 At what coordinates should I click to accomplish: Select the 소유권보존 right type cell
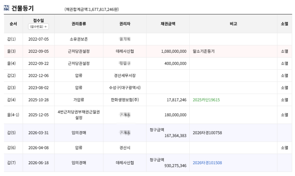79,39
